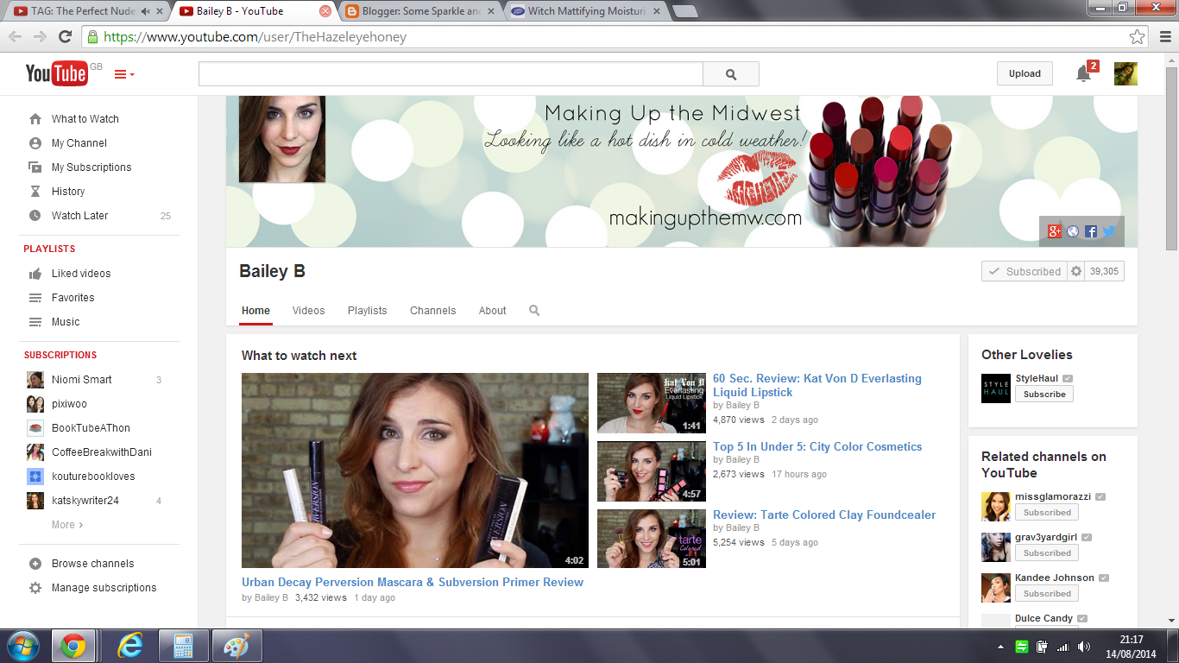Open Paint from the taskbar

pyautogui.click(x=236, y=646)
